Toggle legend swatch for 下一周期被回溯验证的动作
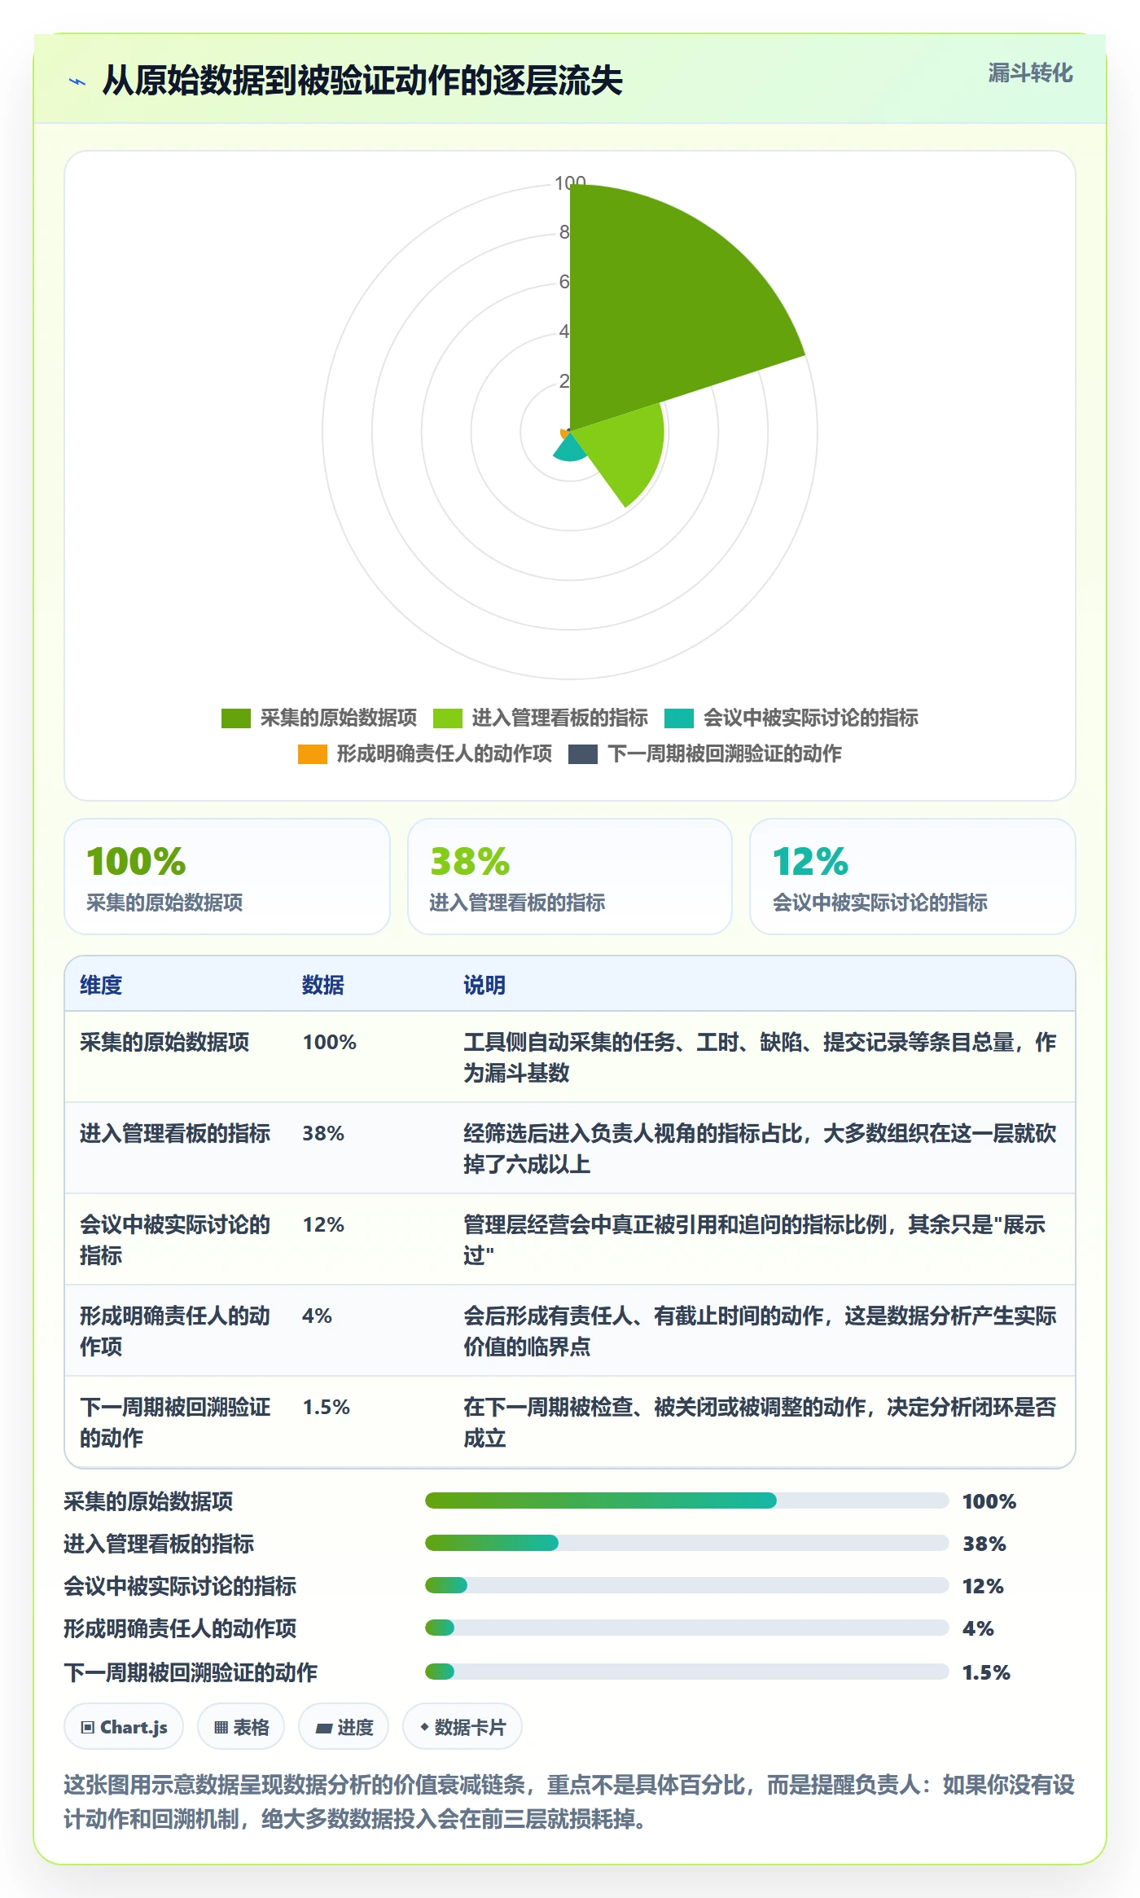Viewport: 1140px width, 1898px height. tap(583, 754)
